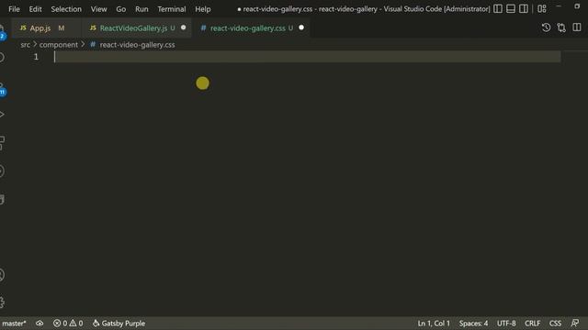The height and width of the screenshot is (330, 588).
Task: Open the Run menu
Action: [141, 9]
